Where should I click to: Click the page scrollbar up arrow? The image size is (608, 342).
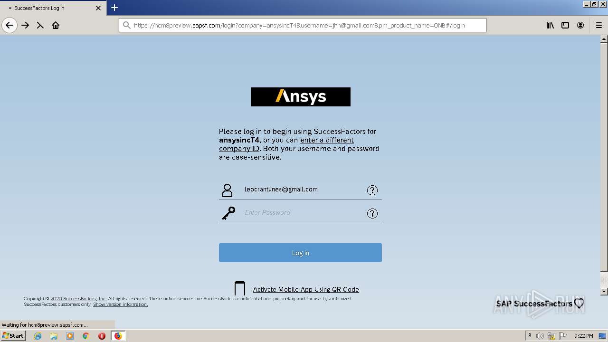click(x=604, y=39)
